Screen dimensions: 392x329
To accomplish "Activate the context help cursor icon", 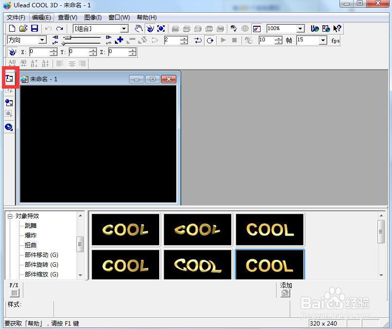I will (x=337, y=29).
